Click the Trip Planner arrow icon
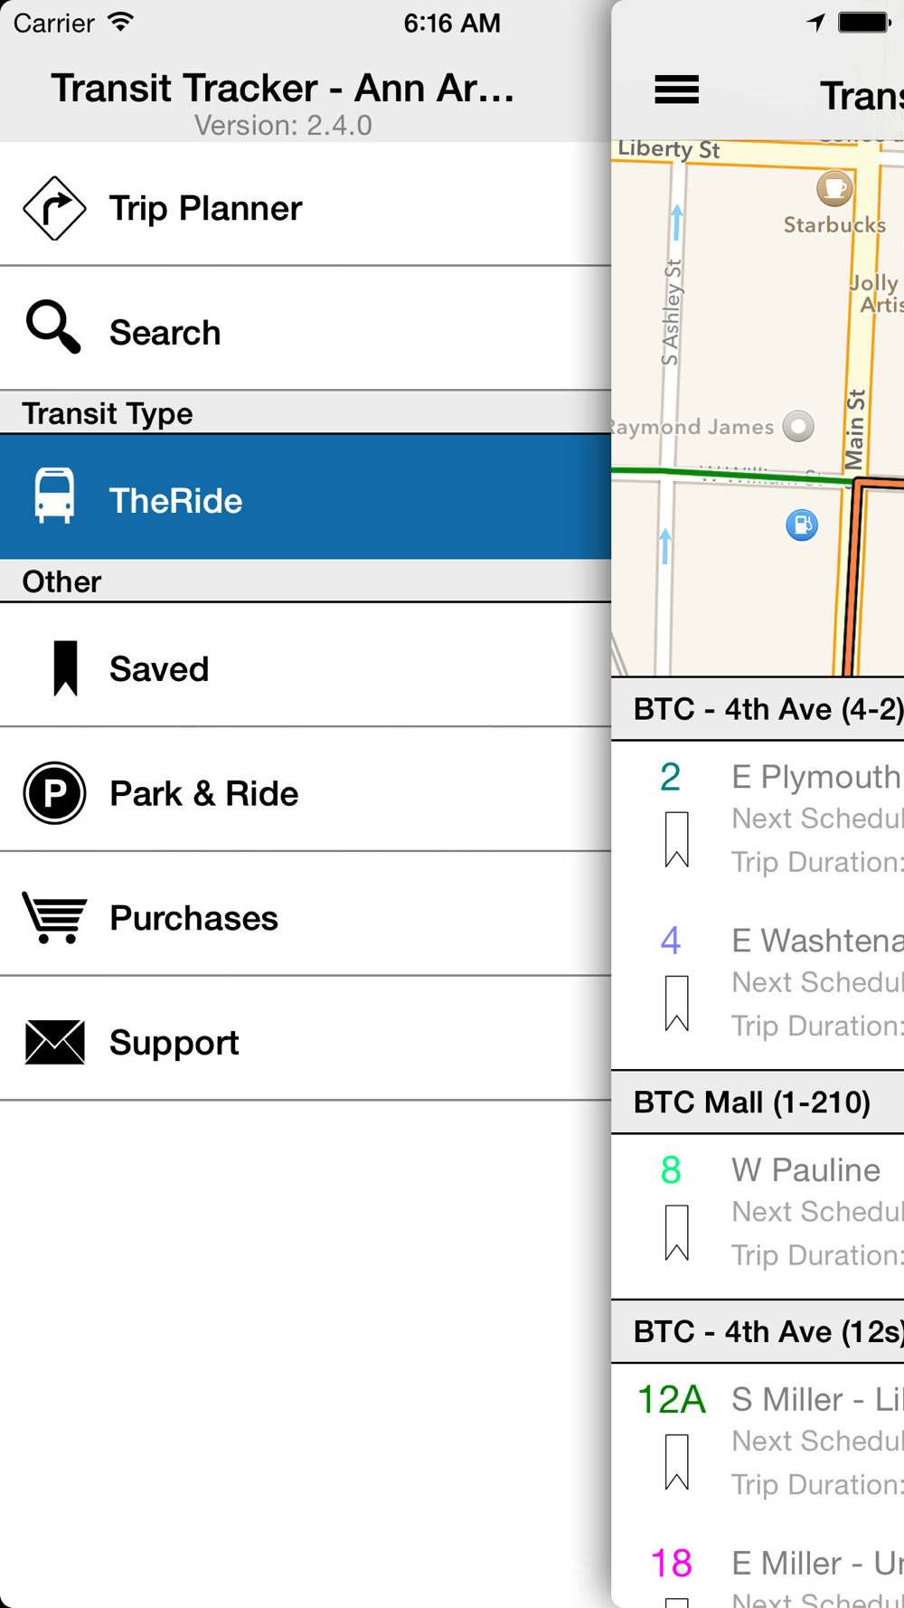 point(54,208)
